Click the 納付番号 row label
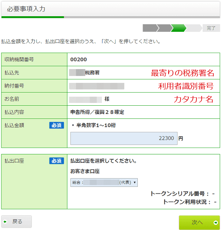The image size is (221, 230). 14,86
